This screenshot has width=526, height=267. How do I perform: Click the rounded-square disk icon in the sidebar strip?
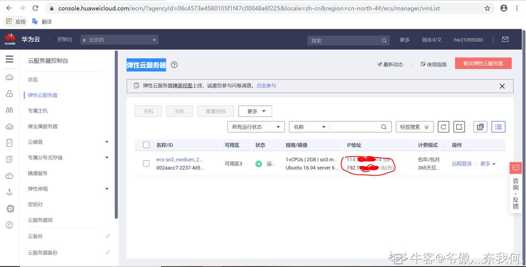click(10, 143)
